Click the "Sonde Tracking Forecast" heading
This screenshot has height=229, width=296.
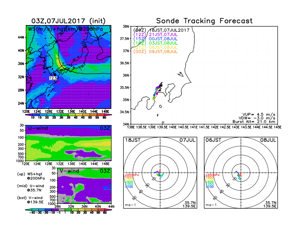tap(204, 21)
